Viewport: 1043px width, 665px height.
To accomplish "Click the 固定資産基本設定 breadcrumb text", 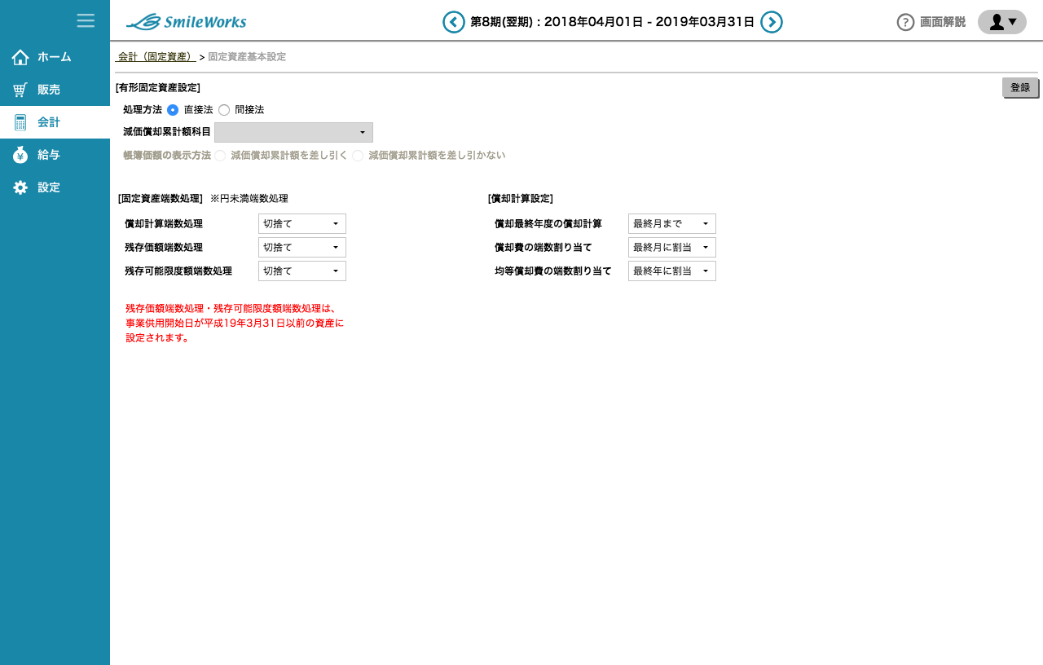I will click(247, 57).
